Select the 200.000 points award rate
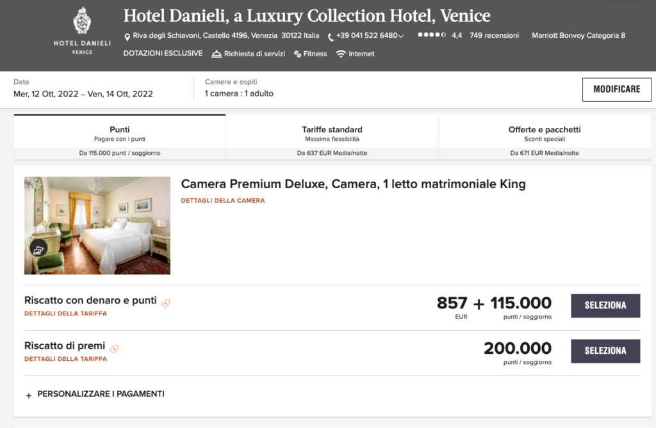Viewport: 656px width, 428px height. click(605, 351)
